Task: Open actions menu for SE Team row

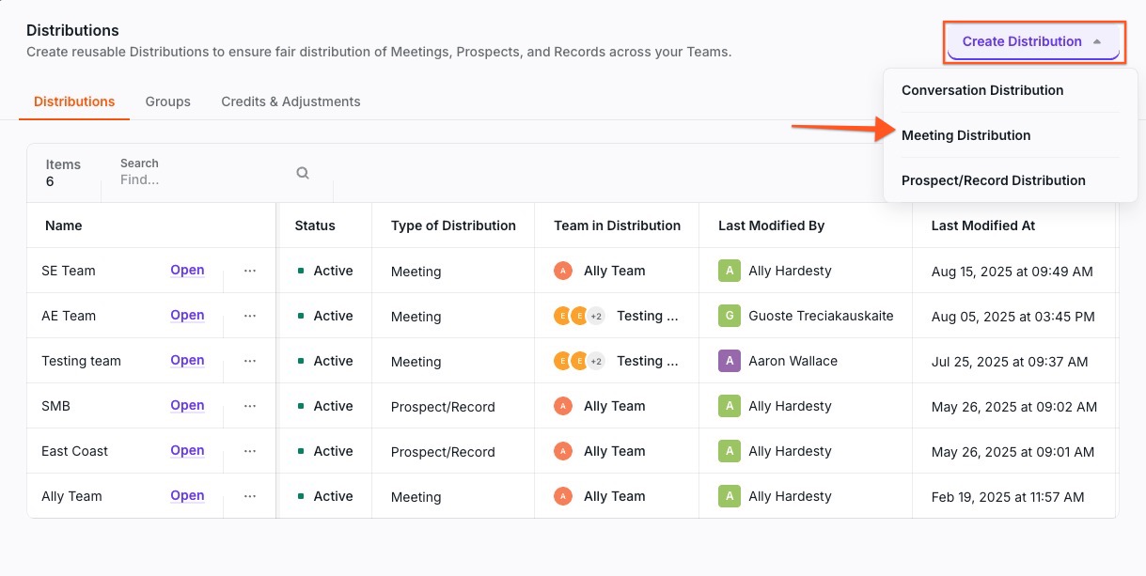Action: 249,270
